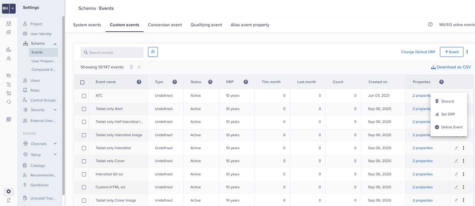Expand the Security sidebar section
475x206 pixels.
[x=55, y=110]
